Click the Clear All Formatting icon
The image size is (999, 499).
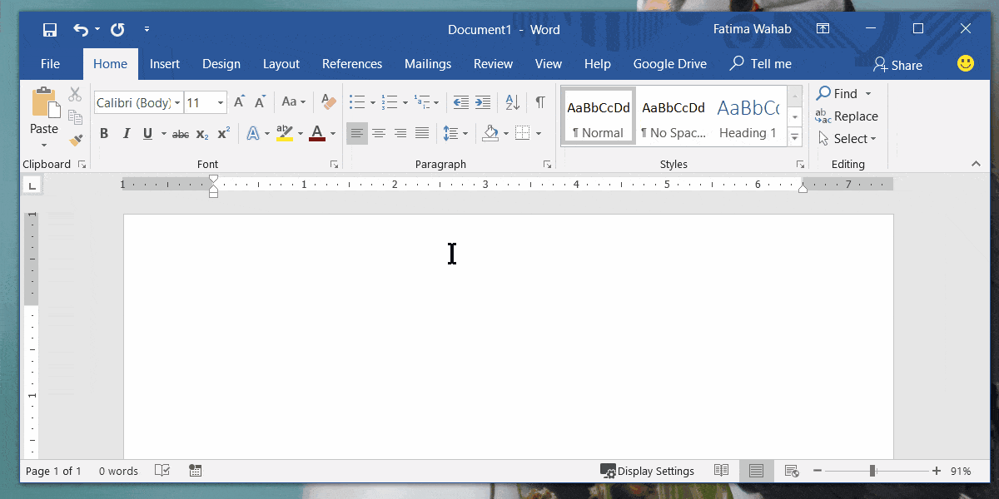[328, 102]
